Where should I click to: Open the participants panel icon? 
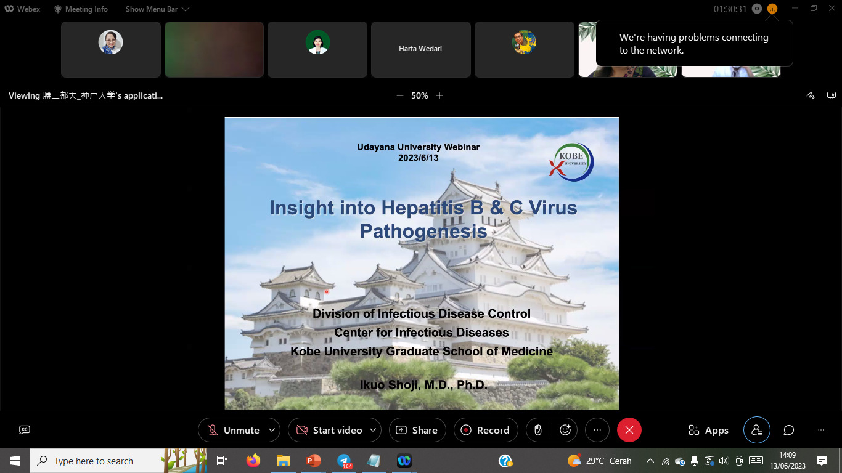pyautogui.click(x=757, y=430)
